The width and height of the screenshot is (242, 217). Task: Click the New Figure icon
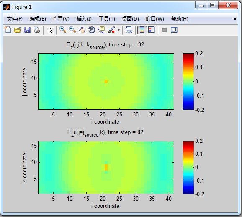coord(8,30)
